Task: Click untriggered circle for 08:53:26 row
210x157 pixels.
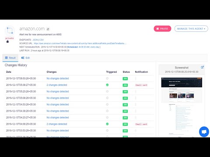Action: coord(107,78)
